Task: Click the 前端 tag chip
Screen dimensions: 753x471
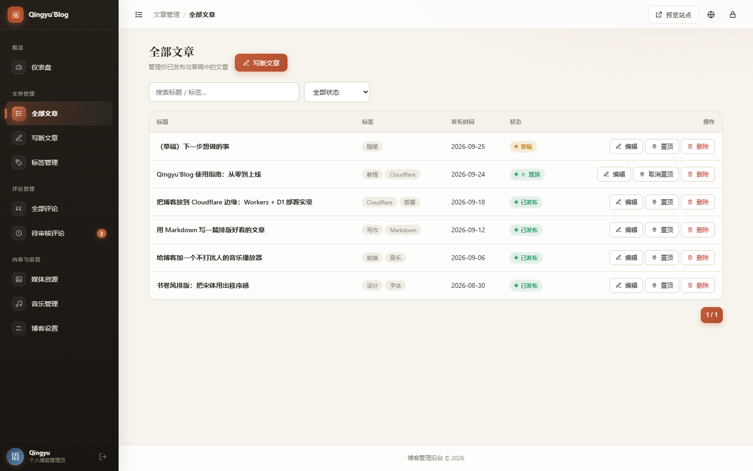Action: pos(372,258)
